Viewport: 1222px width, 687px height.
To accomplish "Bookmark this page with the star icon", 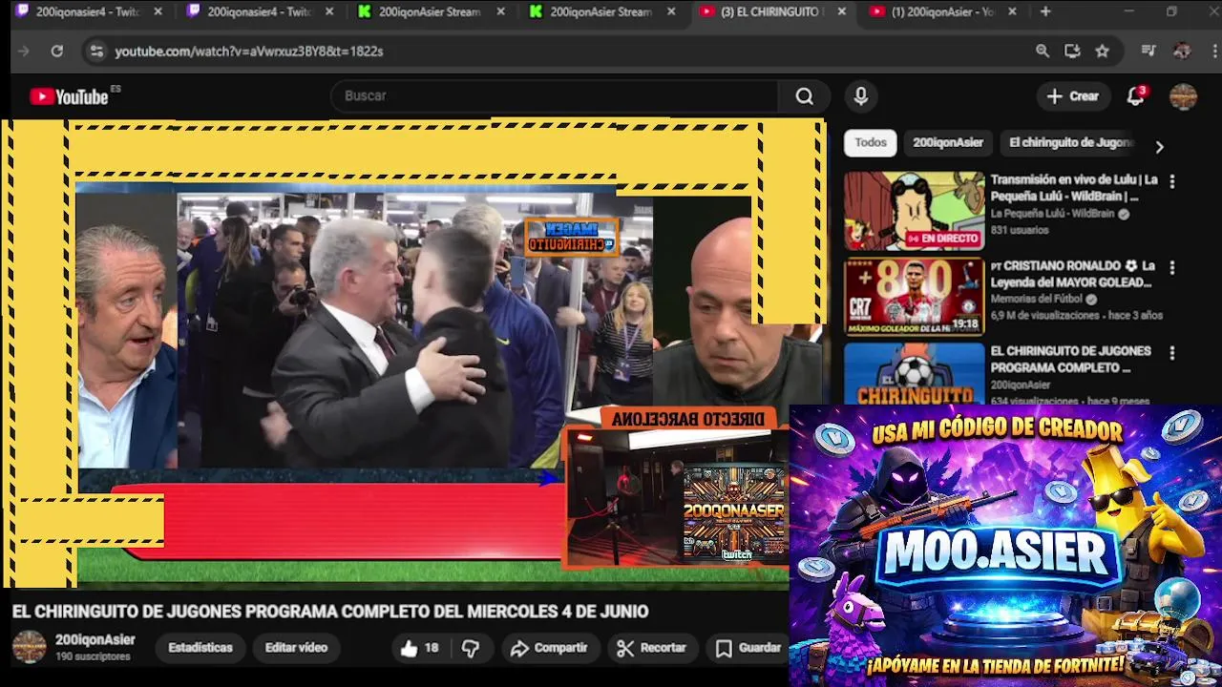I will tap(1103, 52).
